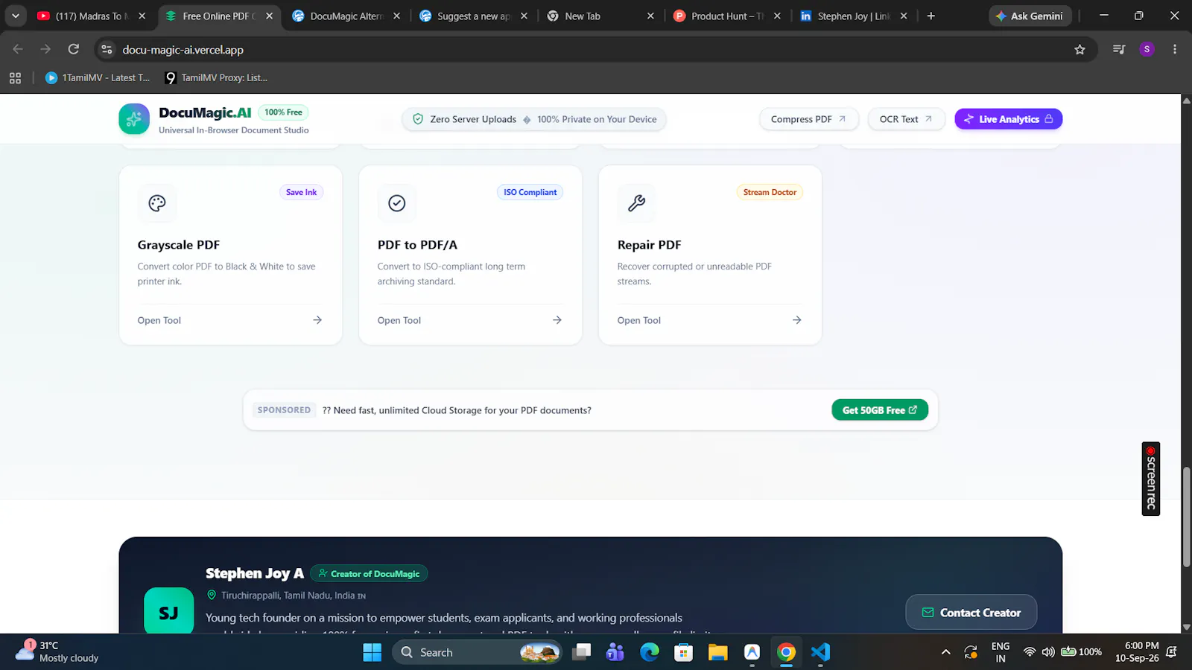Open the TamilMV Proxy bookmark
The width and height of the screenshot is (1192, 670).
click(216, 77)
